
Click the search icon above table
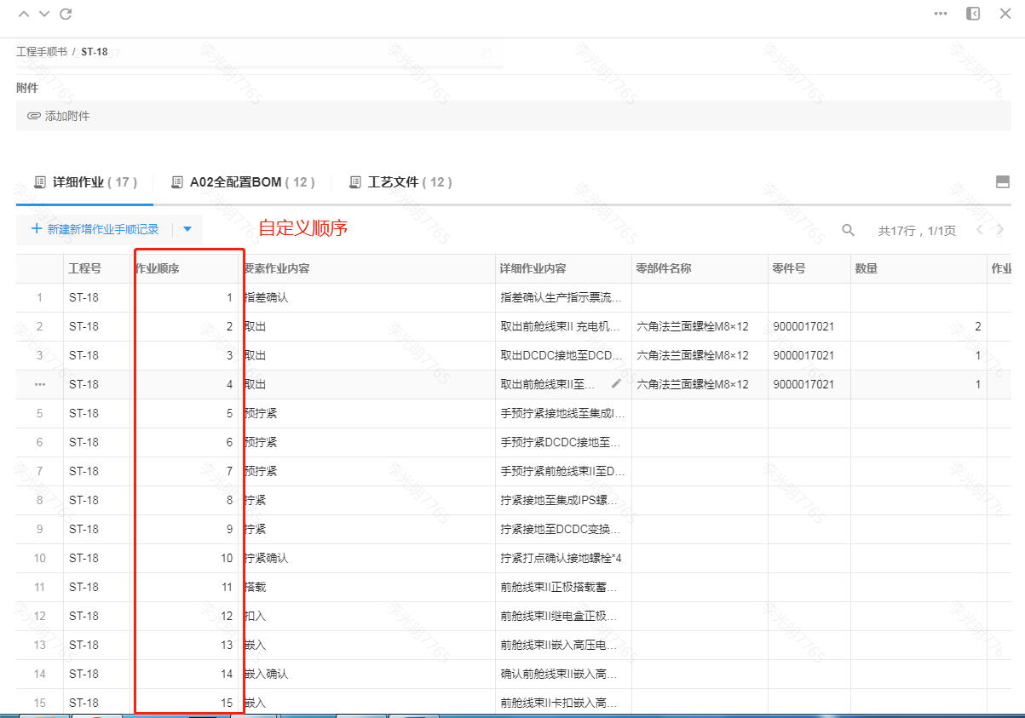(x=848, y=230)
